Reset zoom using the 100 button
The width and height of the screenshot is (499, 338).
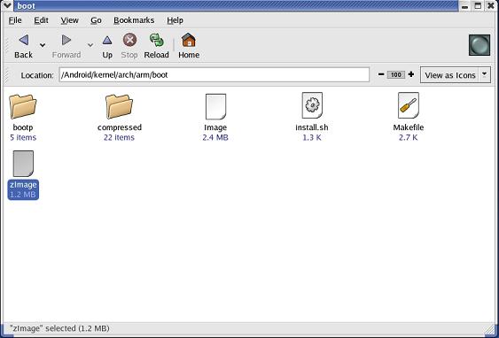click(x=396, y=75)
